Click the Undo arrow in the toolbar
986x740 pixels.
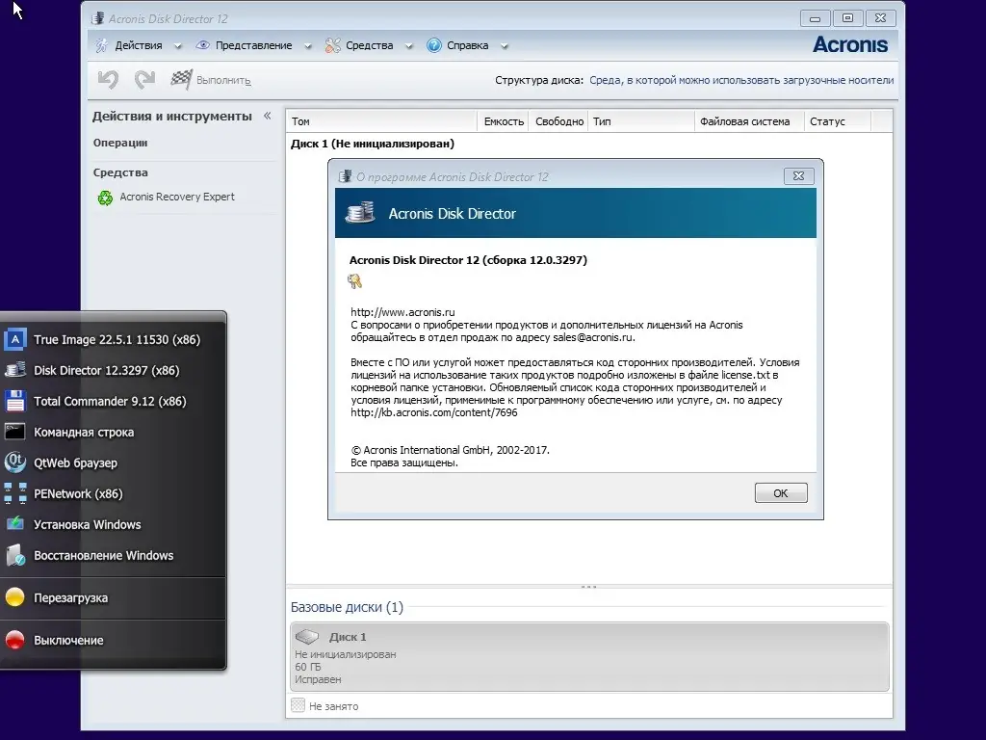tap(108, 80)
